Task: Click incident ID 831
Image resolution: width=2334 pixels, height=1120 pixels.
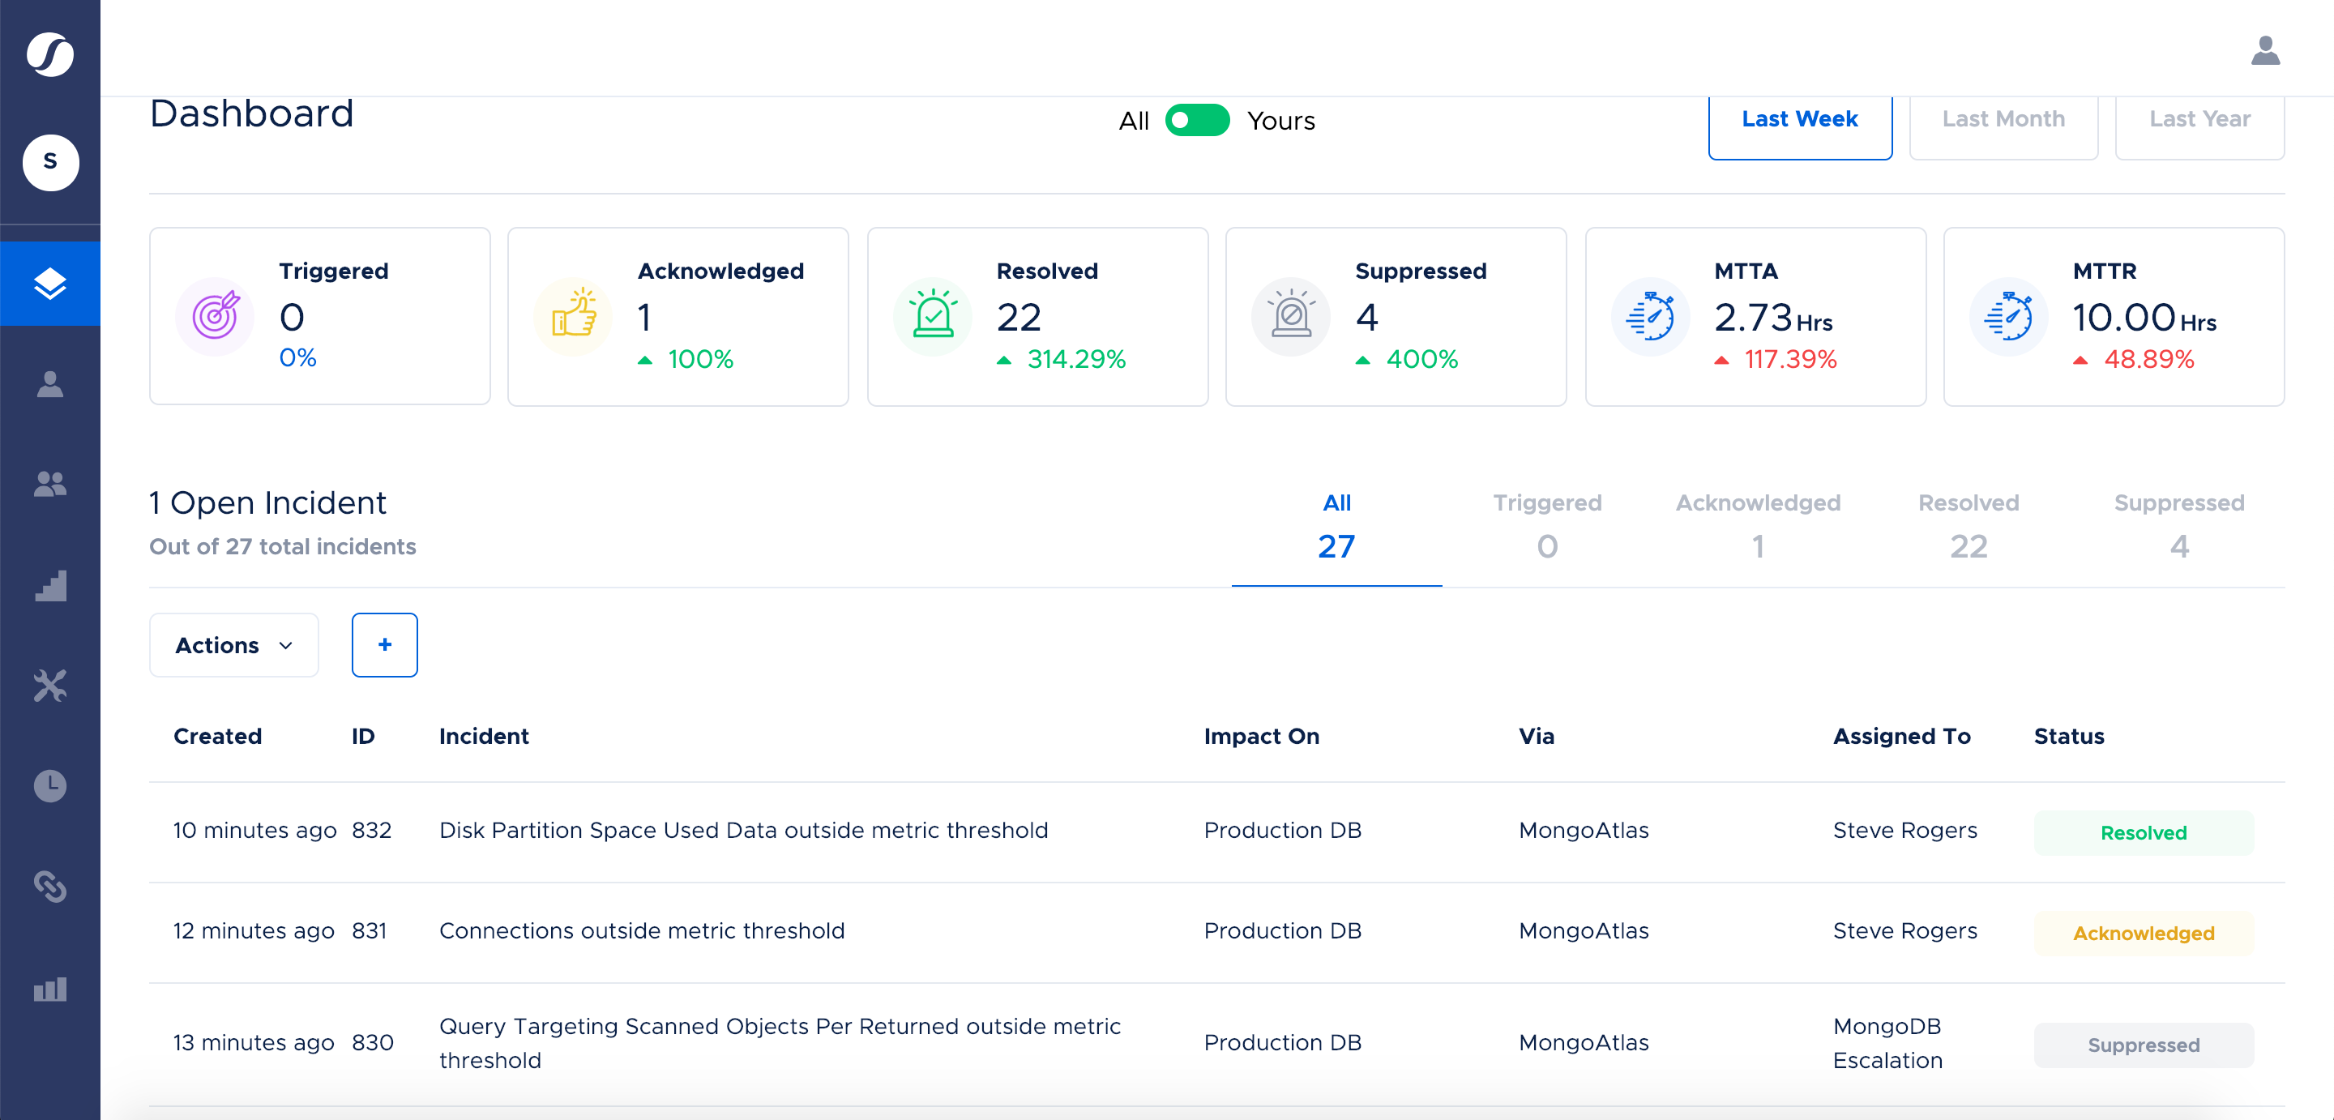Action: [369, 930]
